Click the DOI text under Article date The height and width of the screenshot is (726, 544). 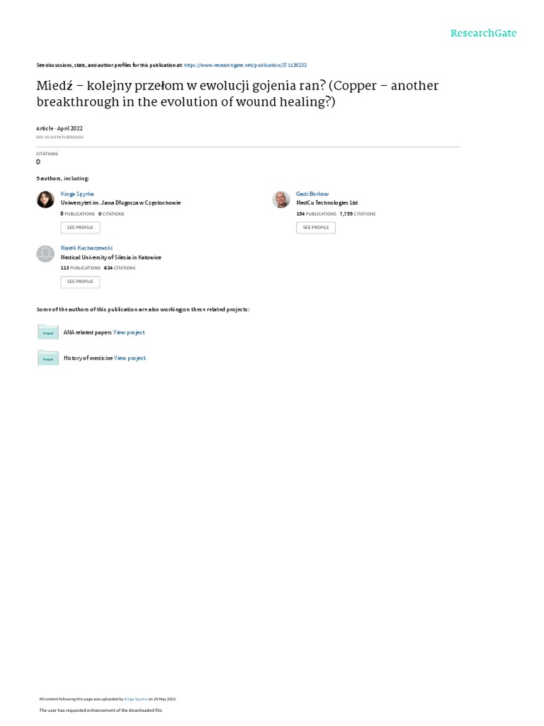click(x=59, y=137)
